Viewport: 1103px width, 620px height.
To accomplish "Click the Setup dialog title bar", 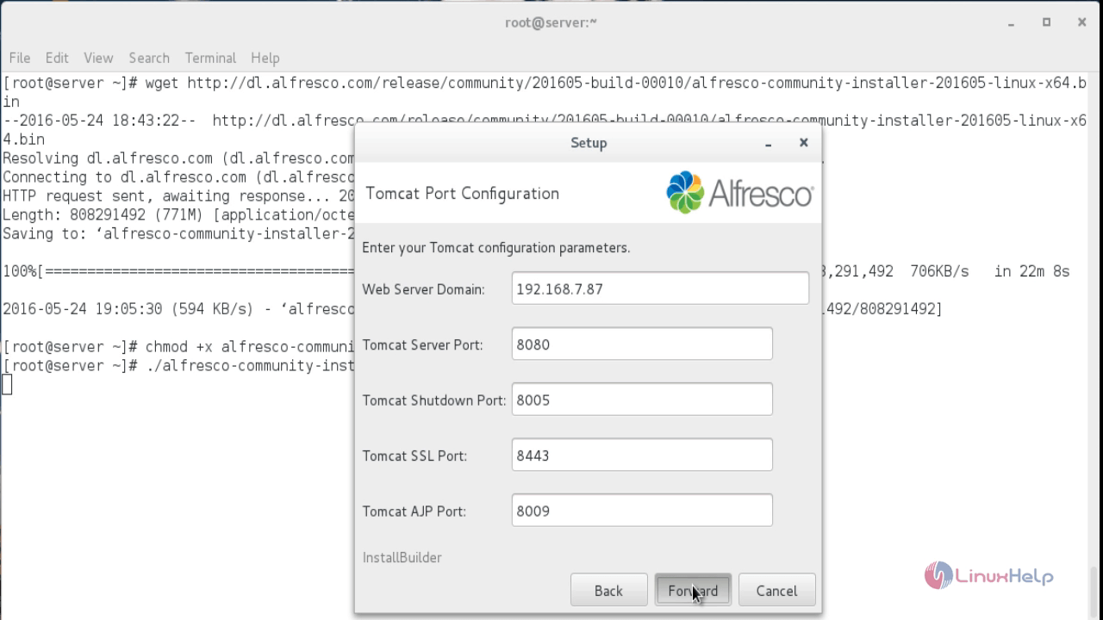I will 589,143.
